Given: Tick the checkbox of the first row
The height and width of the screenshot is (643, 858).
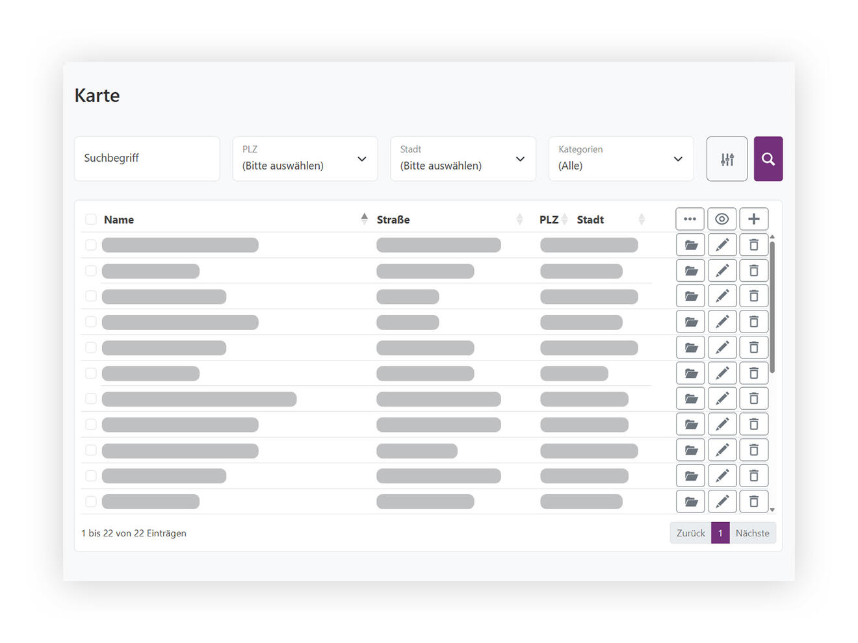Looking at the screenshot, I should coord(91,245).
